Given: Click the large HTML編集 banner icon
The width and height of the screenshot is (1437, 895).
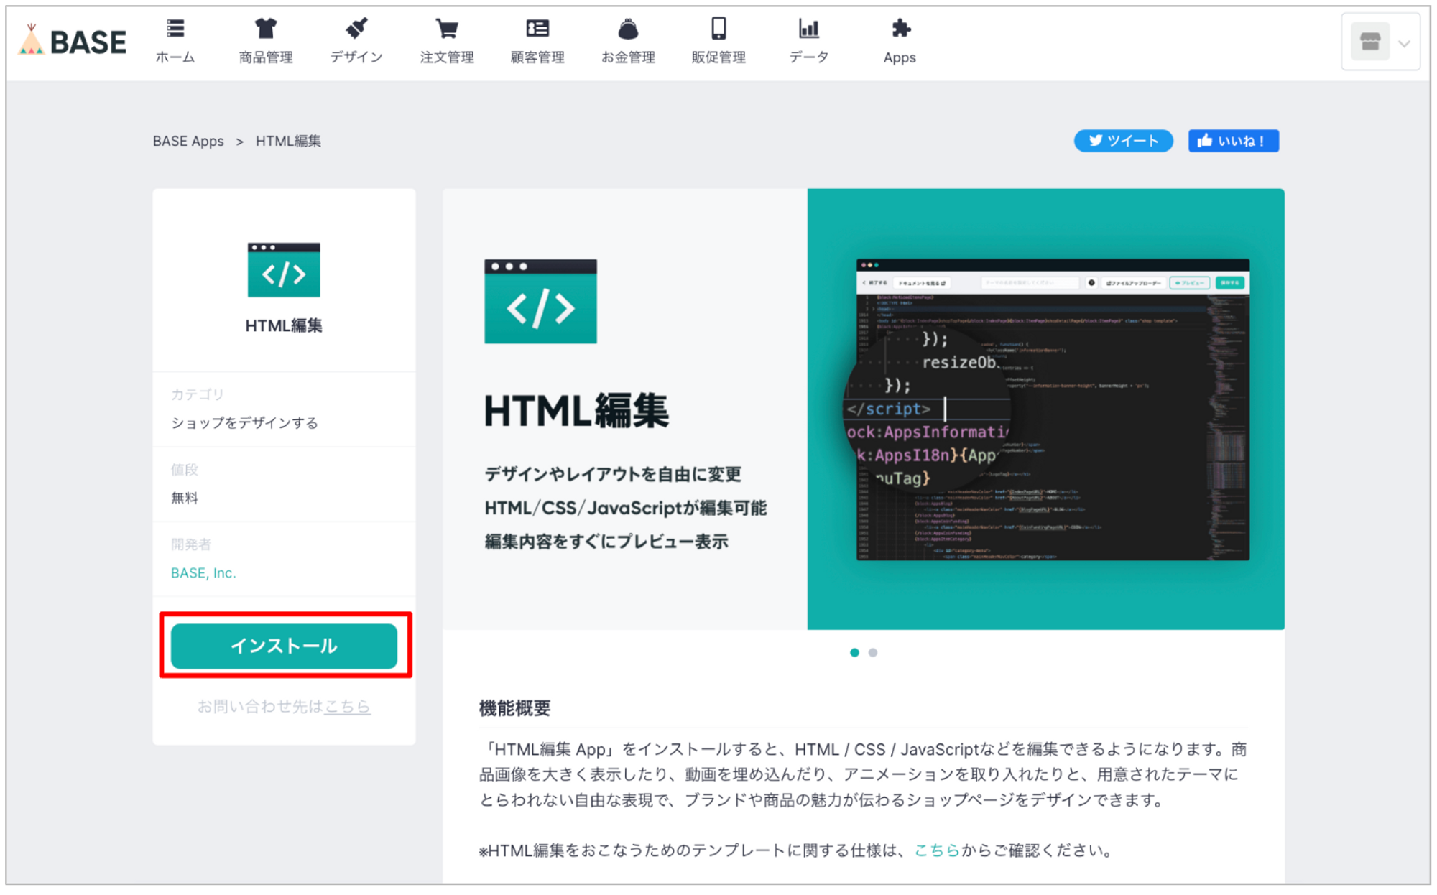Looking at the screenshot, I should tap(540, 301).
